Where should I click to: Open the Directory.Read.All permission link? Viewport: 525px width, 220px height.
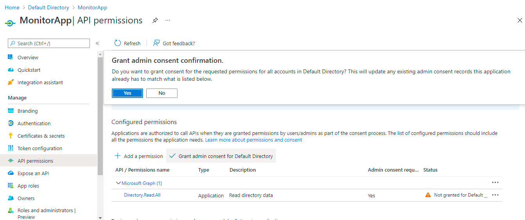pos(142,195)
